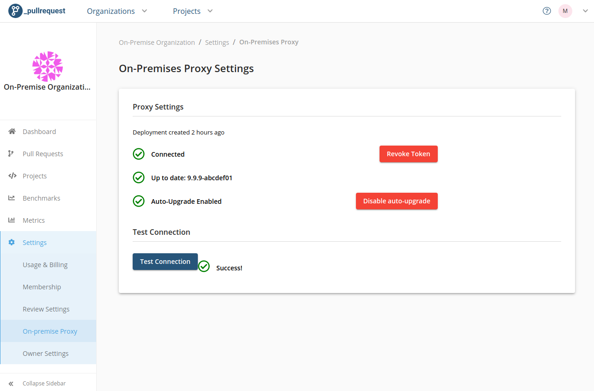594x391 pixels.
Task: Click Disable auto-upgrade button
Action: point(397,201)
